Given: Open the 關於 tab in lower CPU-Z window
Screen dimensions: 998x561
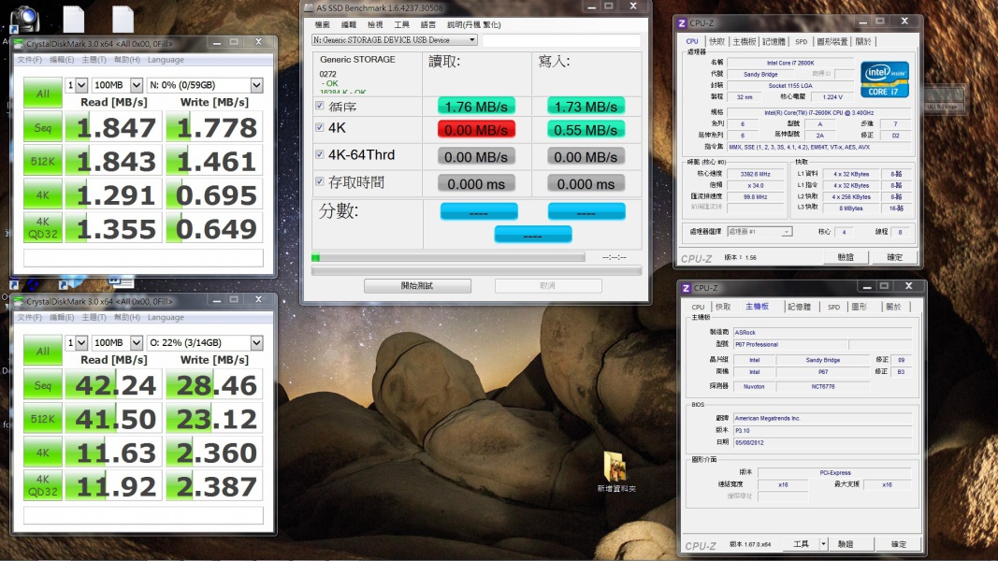Looking at the screenshot, I should pyautogui.click(x=893, y=308).
